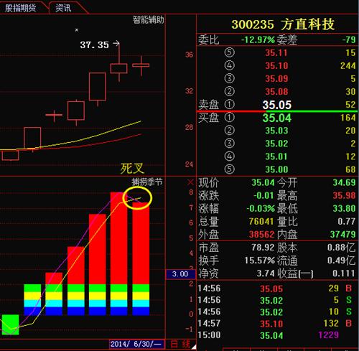The image size is (359, 351).
Task: Click sell level 4 price 35.10
Action: [276, 65]
